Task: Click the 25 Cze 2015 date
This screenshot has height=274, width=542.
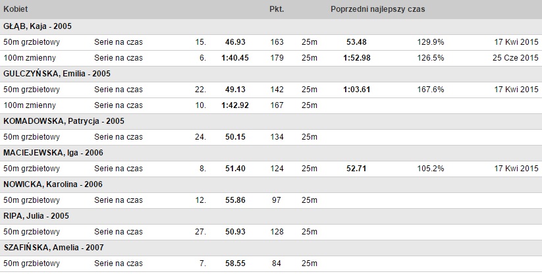Action: [516, 58]
